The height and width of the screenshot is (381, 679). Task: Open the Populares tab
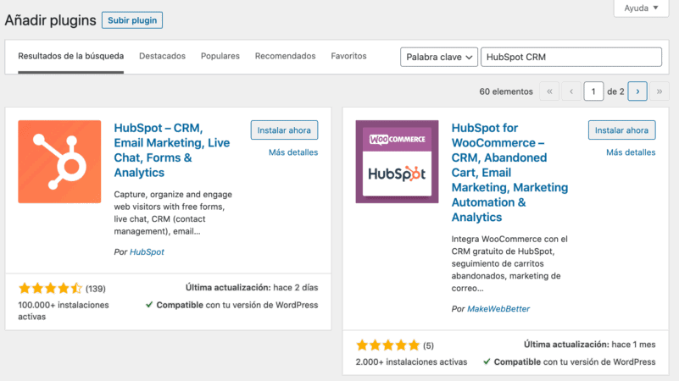coord(220,56)
